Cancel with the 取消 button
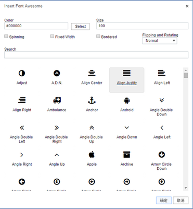 coord(181,201)
